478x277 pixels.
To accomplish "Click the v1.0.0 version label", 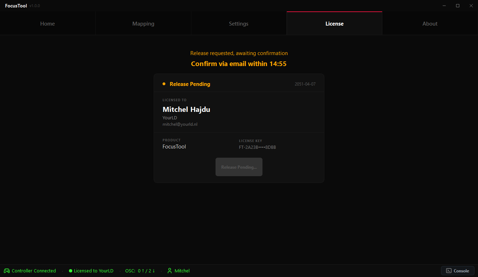I will click(x=34, y=6).
